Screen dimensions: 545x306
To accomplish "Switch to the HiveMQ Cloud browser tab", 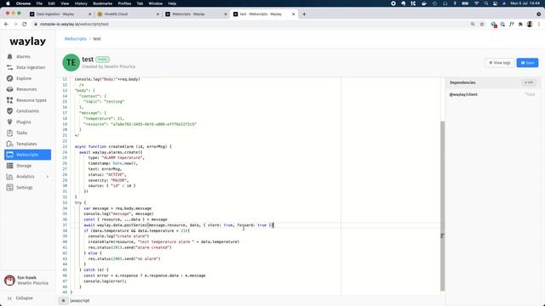I will coord(129,14).
